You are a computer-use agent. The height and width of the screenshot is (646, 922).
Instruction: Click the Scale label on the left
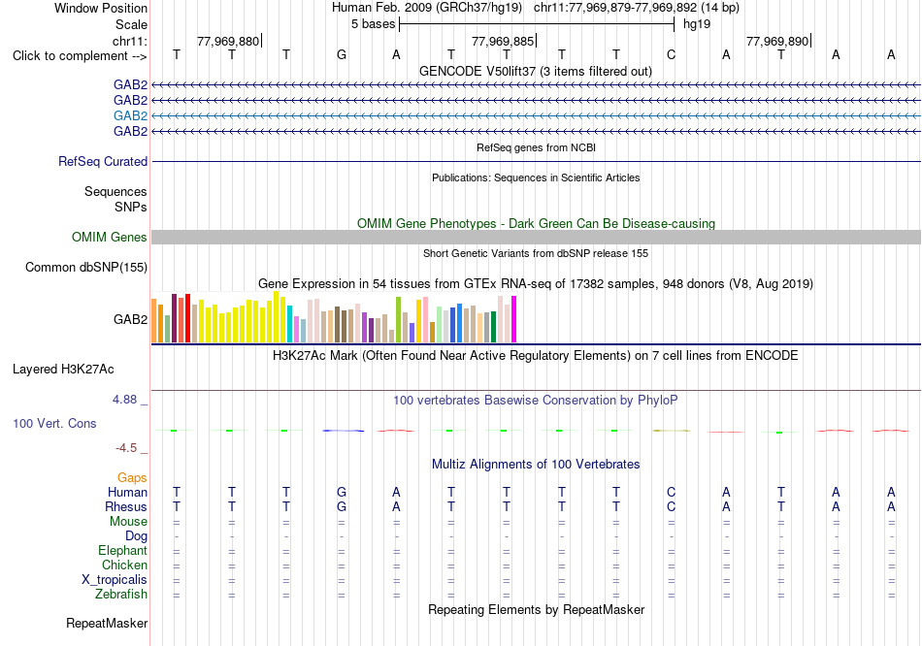(x=131, y=24)
